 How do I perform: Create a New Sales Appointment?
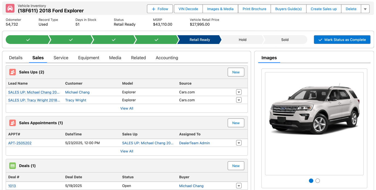236,123
